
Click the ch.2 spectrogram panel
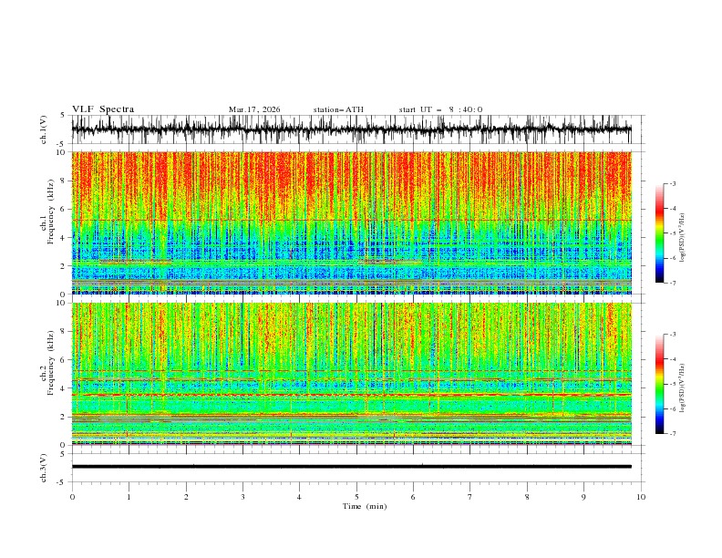pos(351,374)
